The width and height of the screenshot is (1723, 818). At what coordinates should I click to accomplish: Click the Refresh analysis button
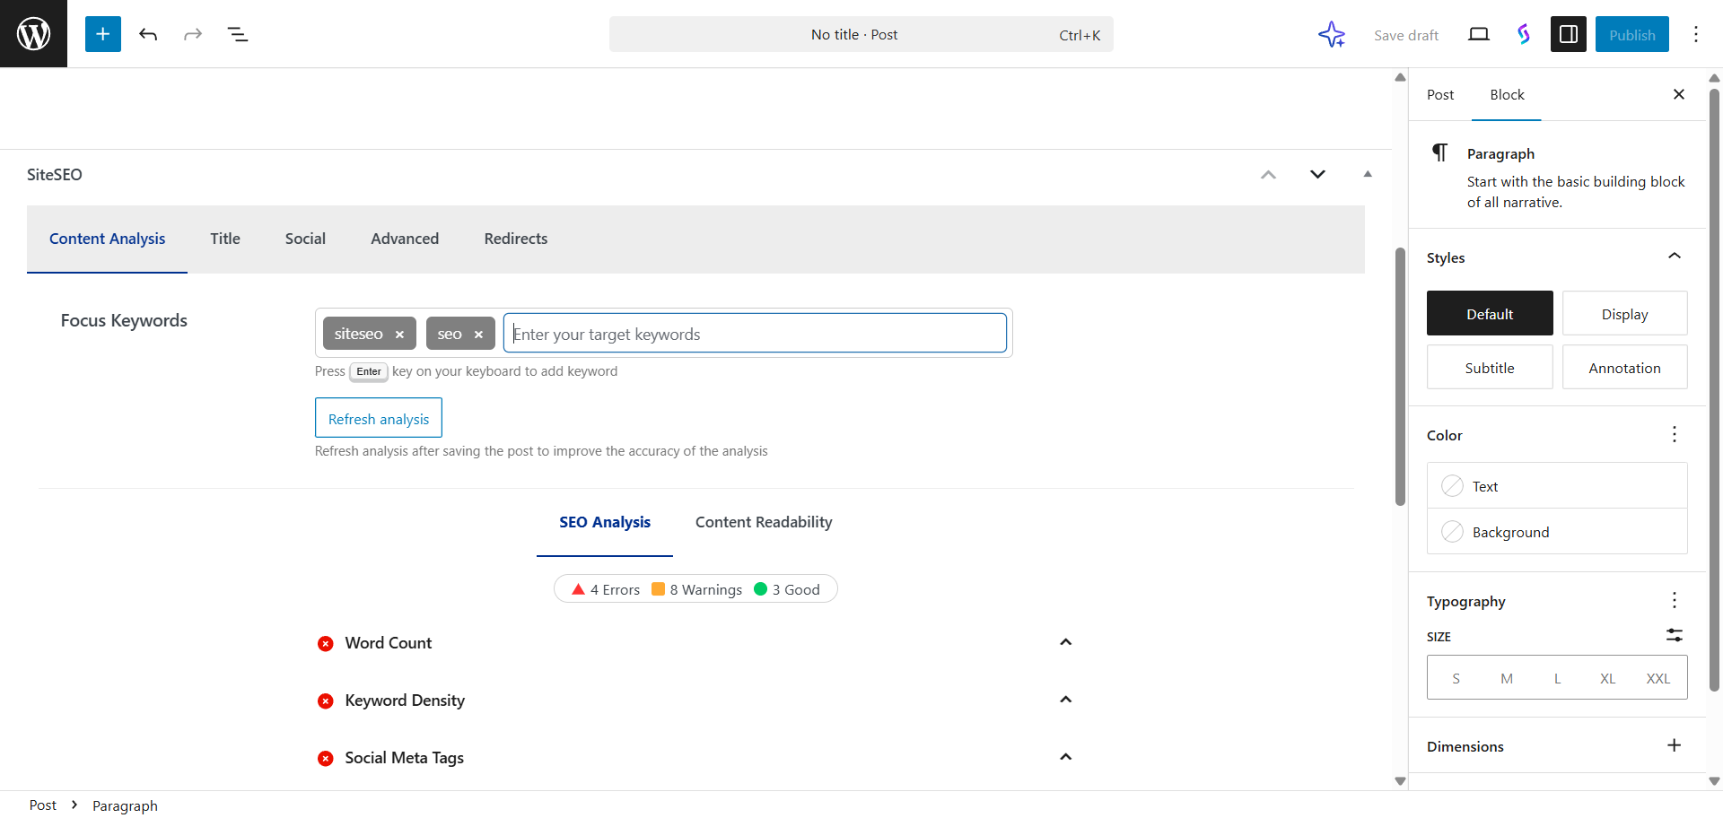click(x=378, y=419)
